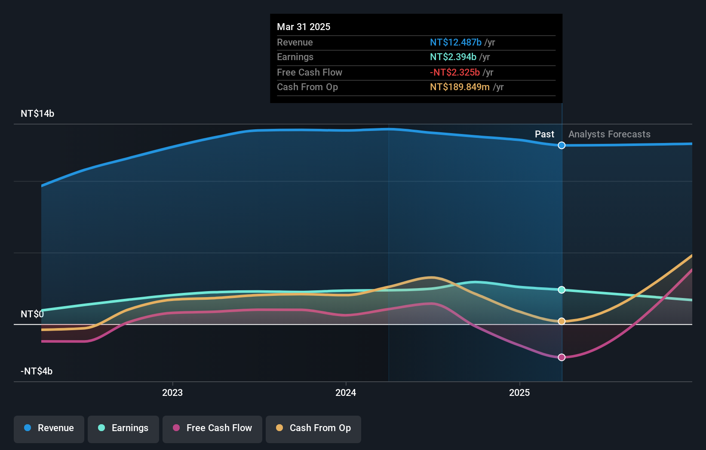Click the NT$14b y-axis label
Image resolution: width=706 pixels, height=450 pixels.
coord(37,114)
